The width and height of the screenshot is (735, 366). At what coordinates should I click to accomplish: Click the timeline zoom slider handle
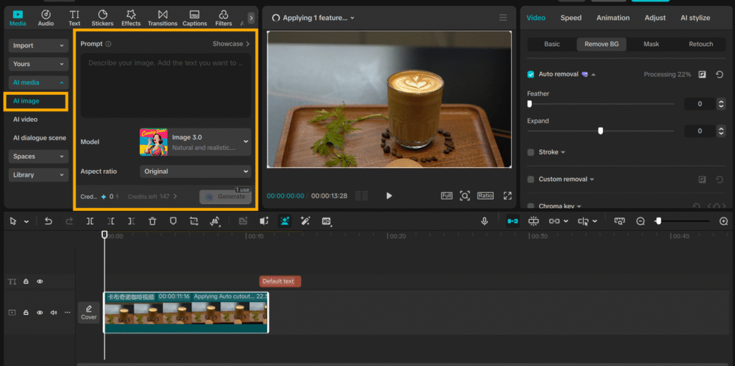(x=658, y=221)
